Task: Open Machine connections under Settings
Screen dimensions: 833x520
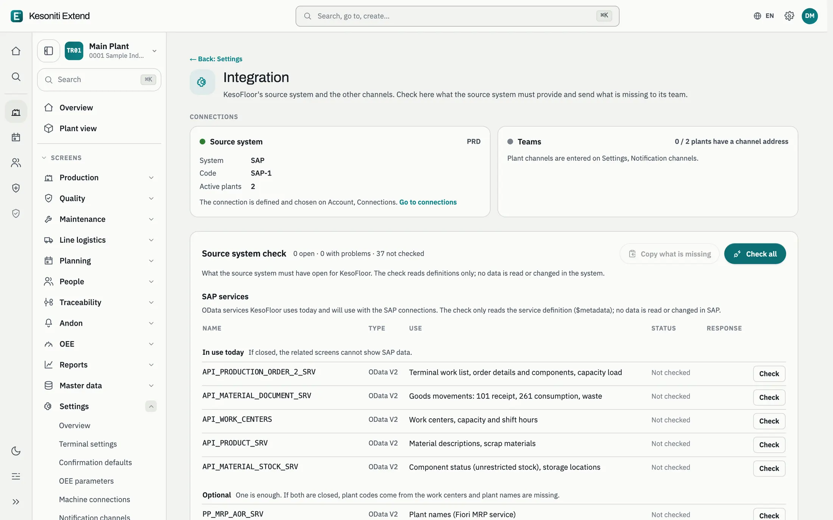Action: pos(95,500)
